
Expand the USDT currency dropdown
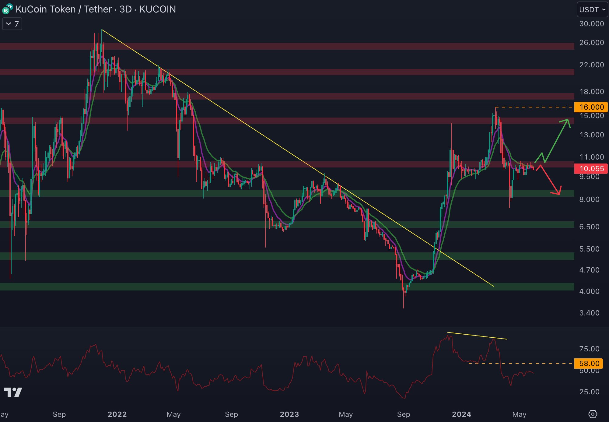(592, 9)
